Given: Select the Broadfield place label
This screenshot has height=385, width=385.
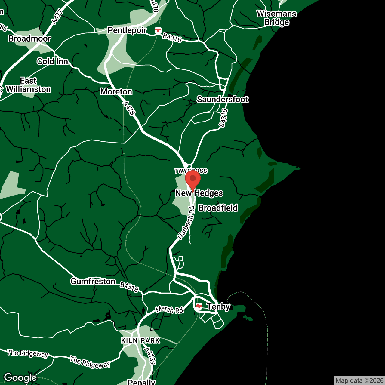Looking at the screenshot, I should click(218, 208).
